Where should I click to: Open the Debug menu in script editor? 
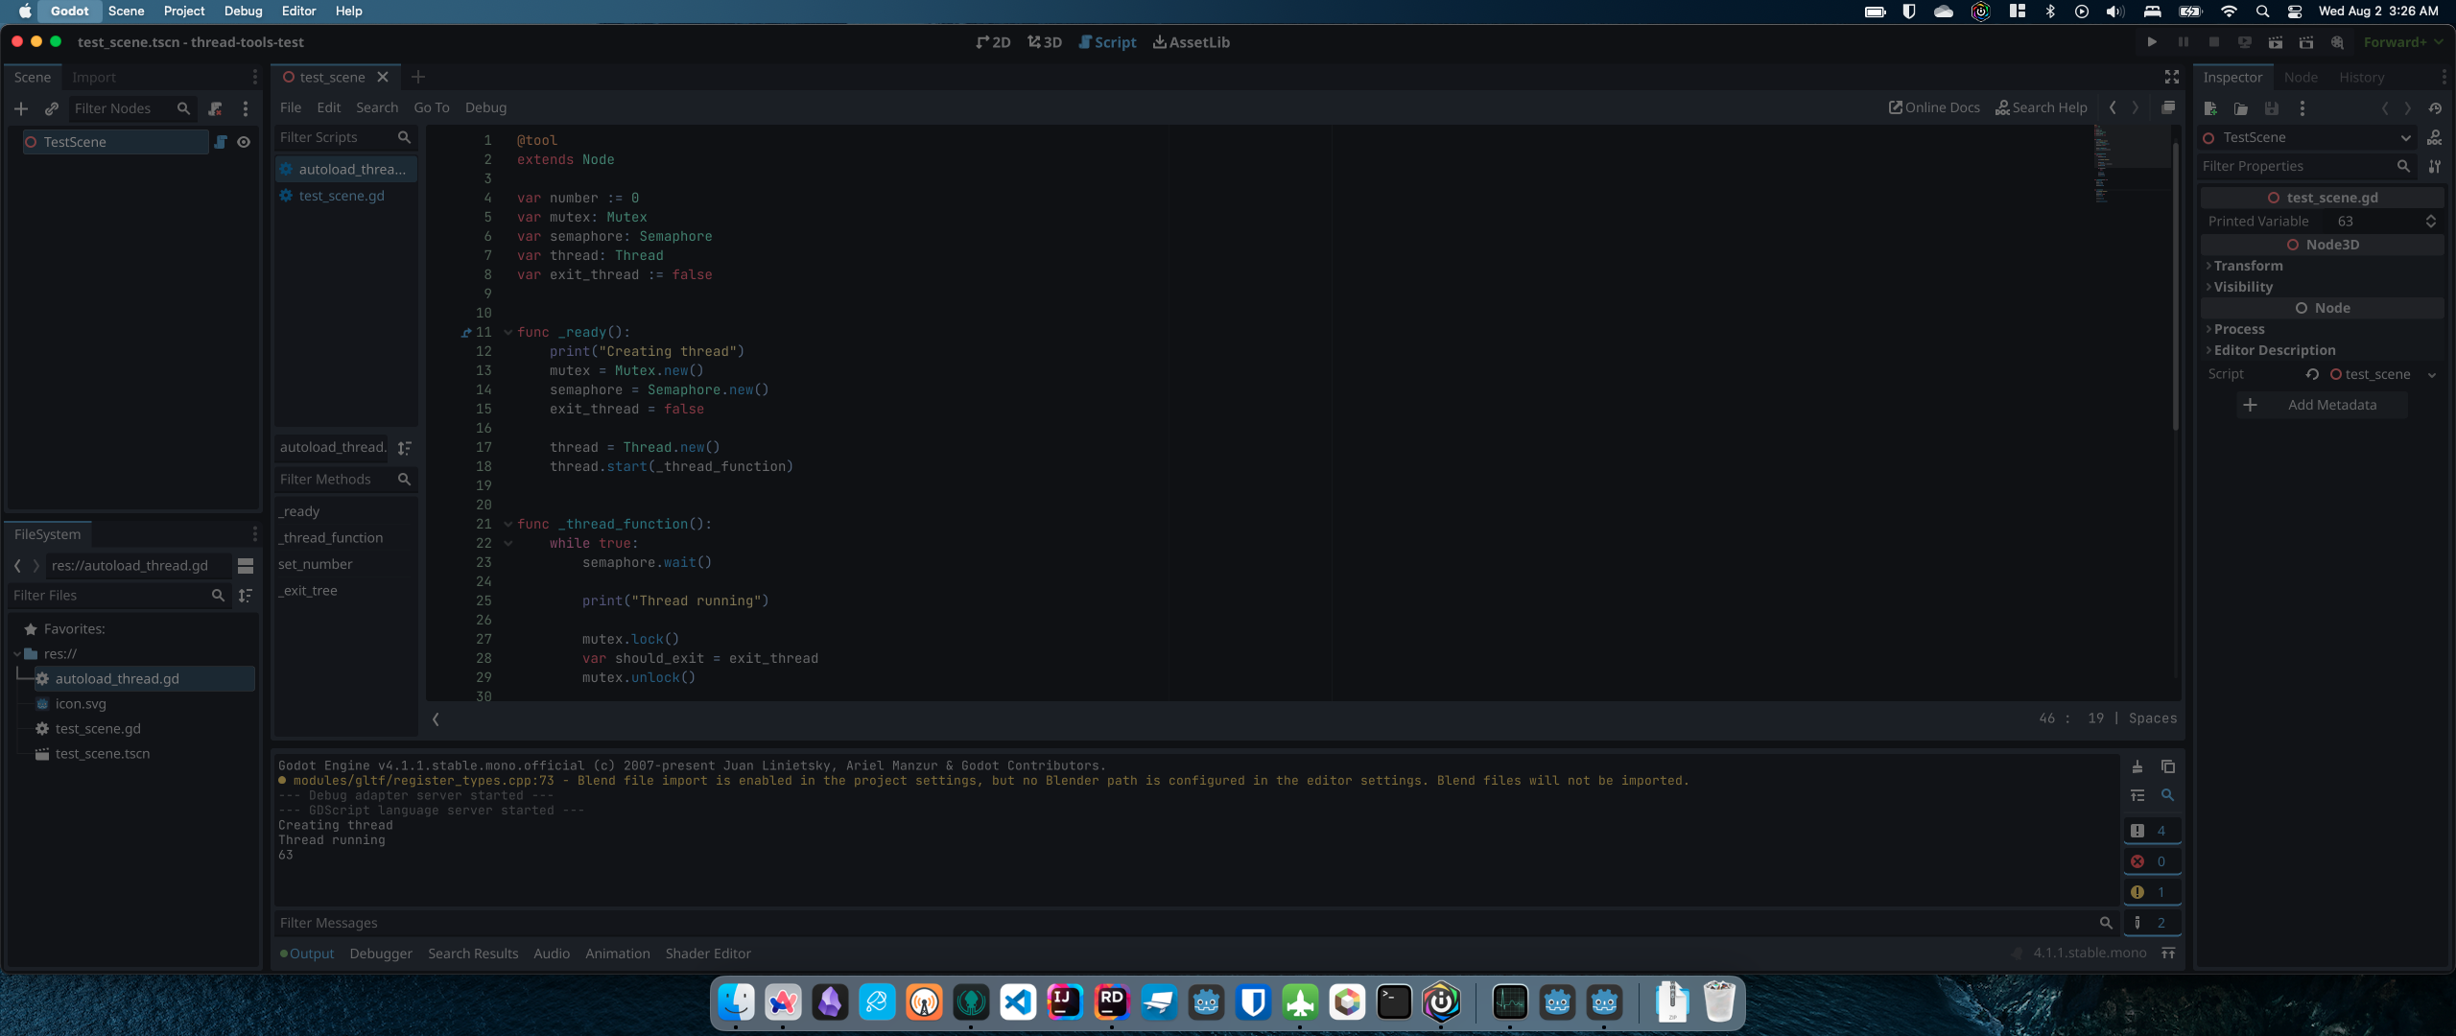click(x=485, y=107)
